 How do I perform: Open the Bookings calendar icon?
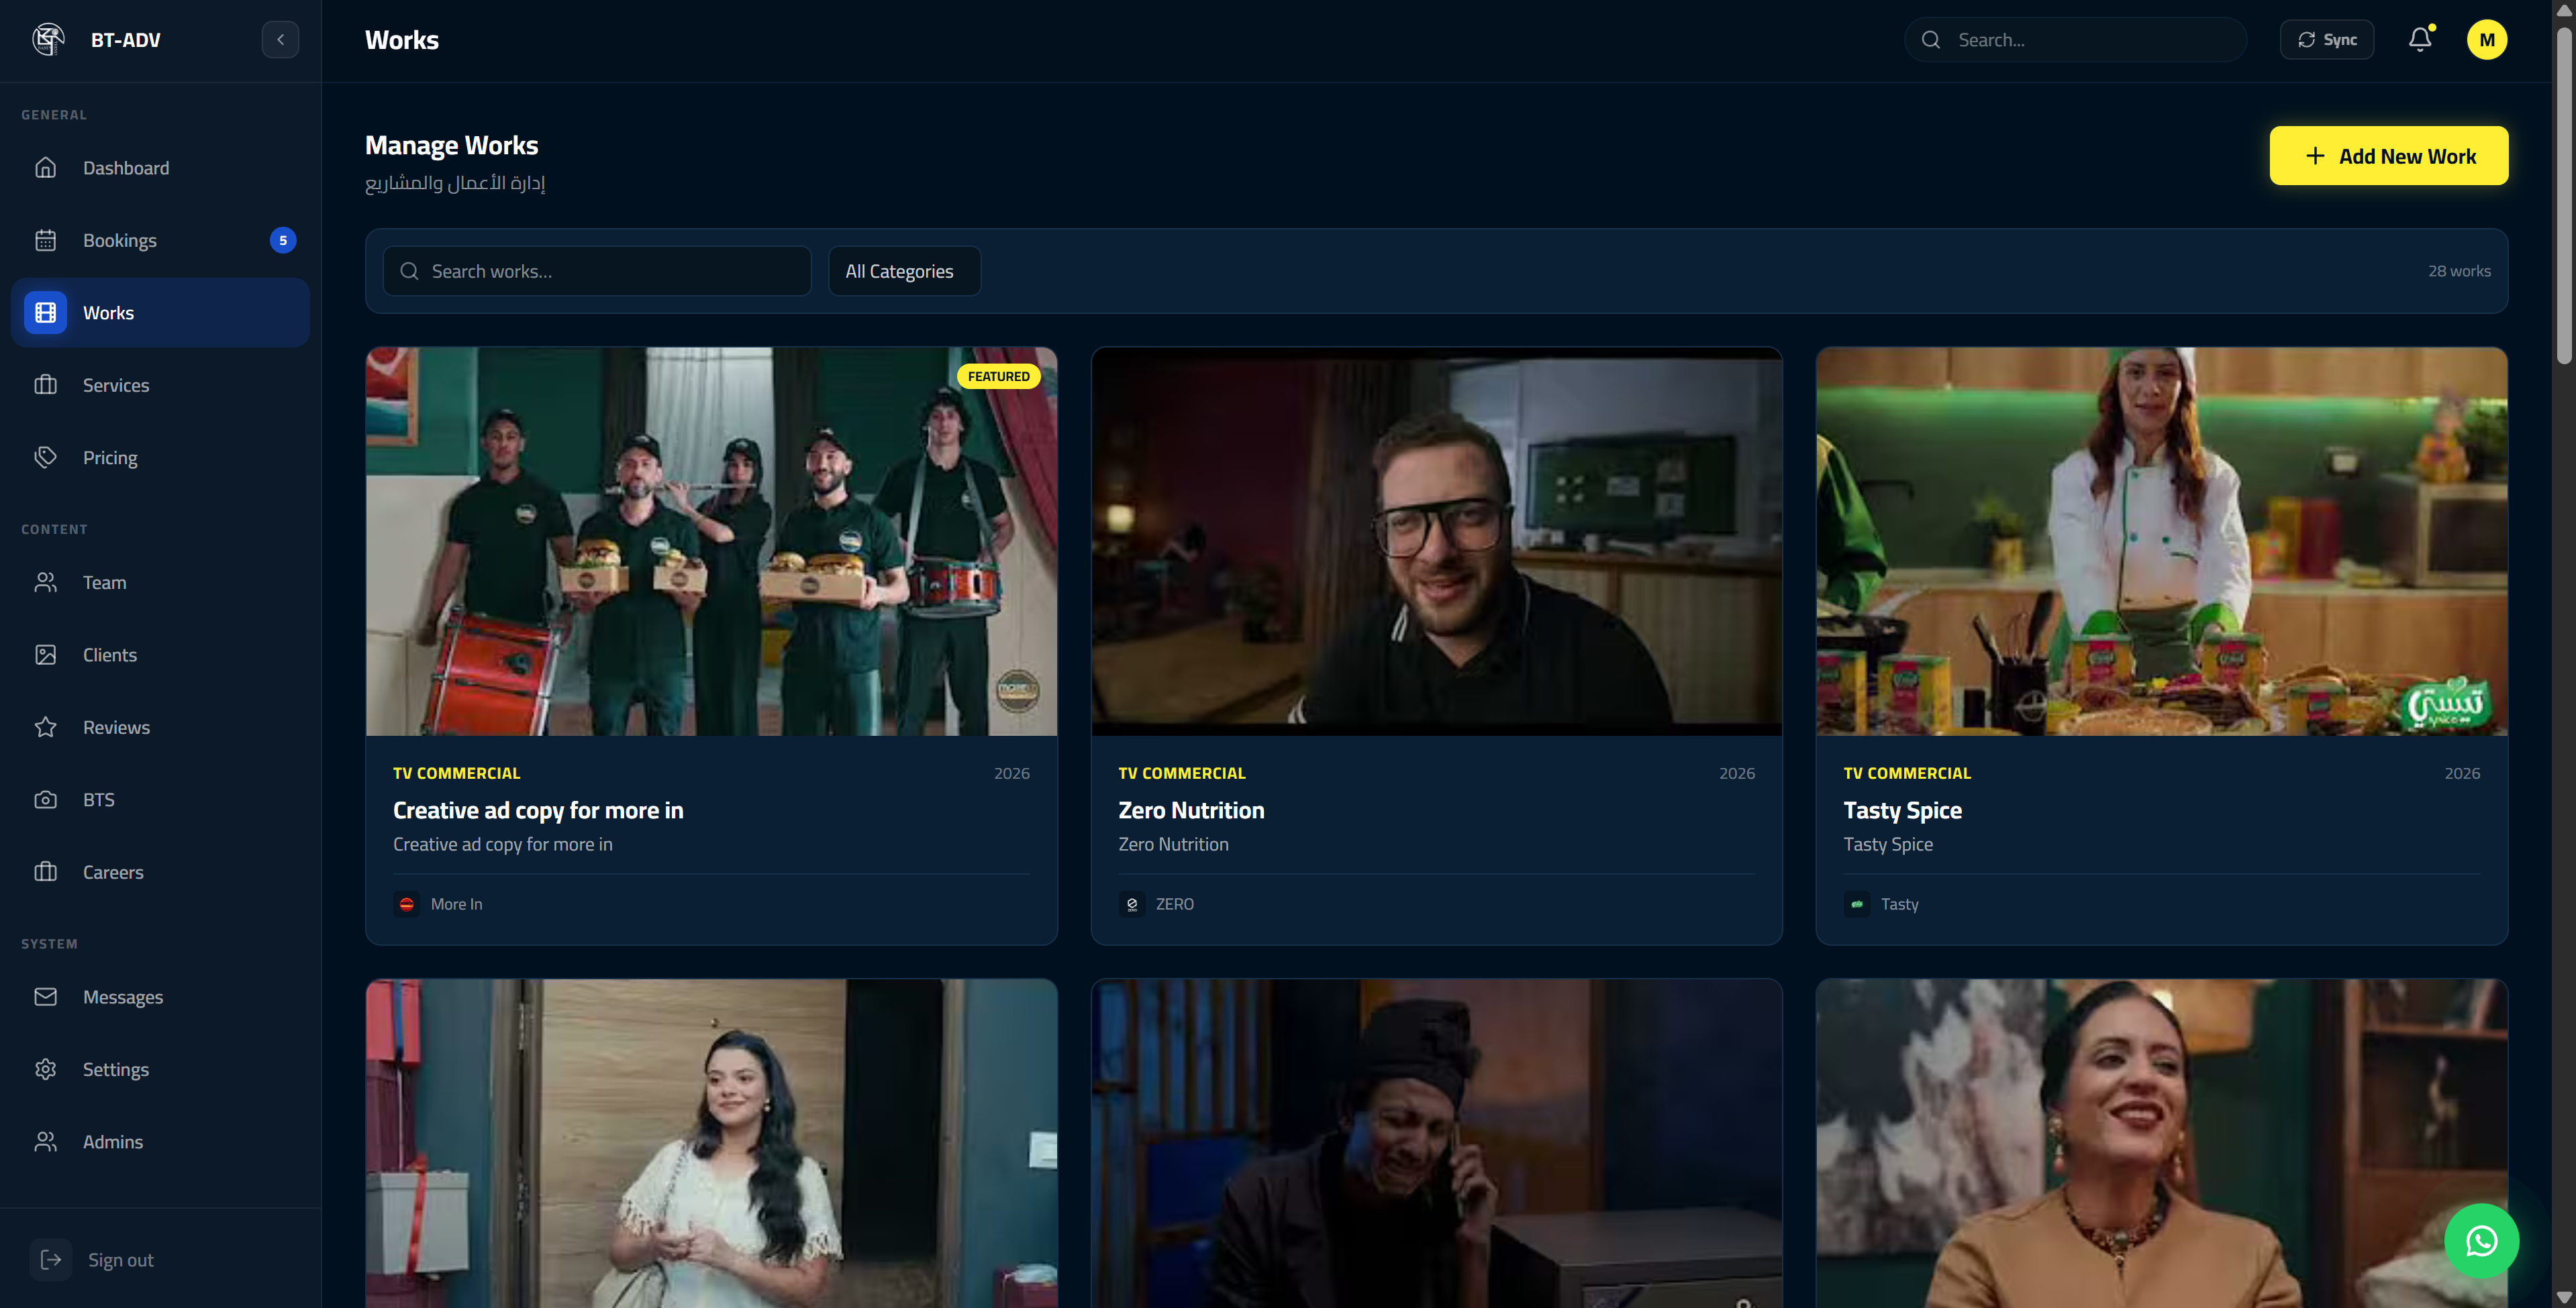point(46,241)
